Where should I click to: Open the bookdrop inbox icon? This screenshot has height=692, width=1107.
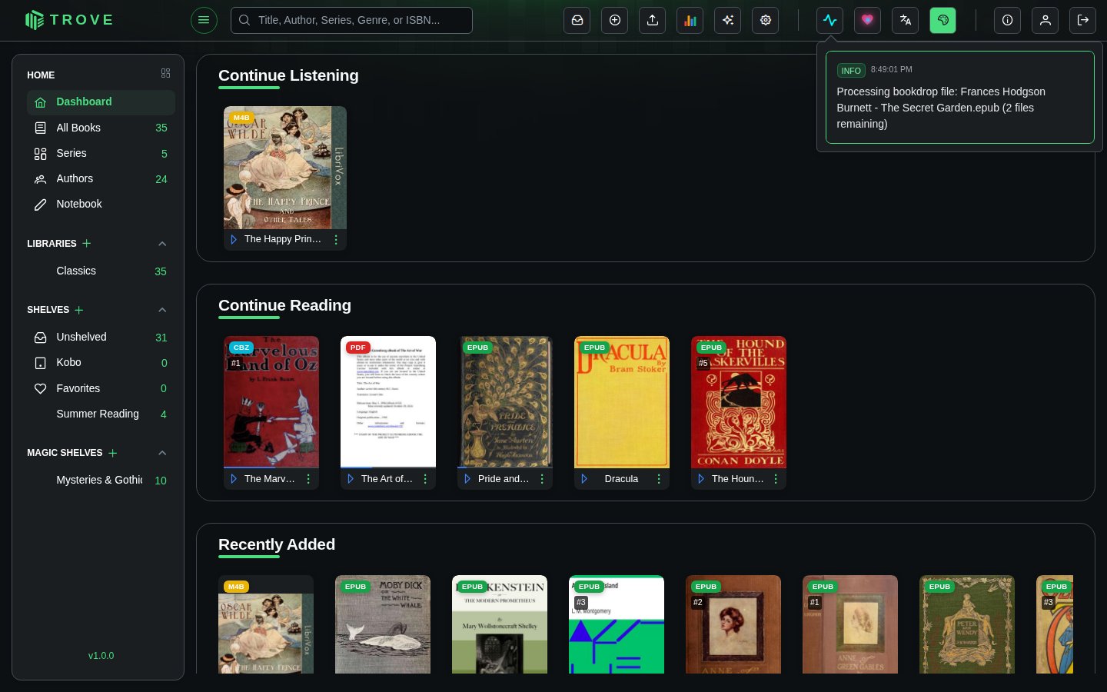[577, 20]
